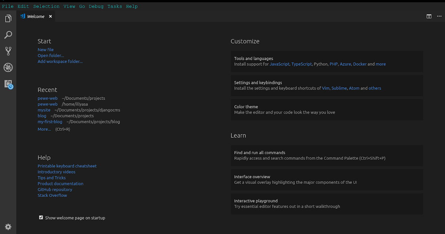
Task: Click the Open folder link
Action: pos(51,56)
